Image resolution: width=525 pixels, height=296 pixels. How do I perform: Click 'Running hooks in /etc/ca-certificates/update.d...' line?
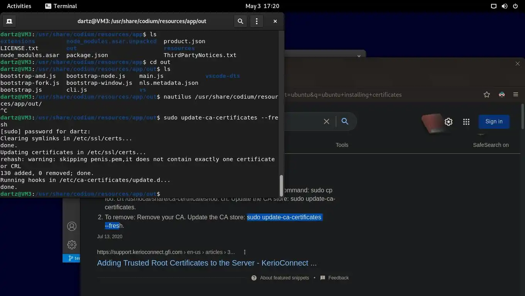tap(85, 180)
